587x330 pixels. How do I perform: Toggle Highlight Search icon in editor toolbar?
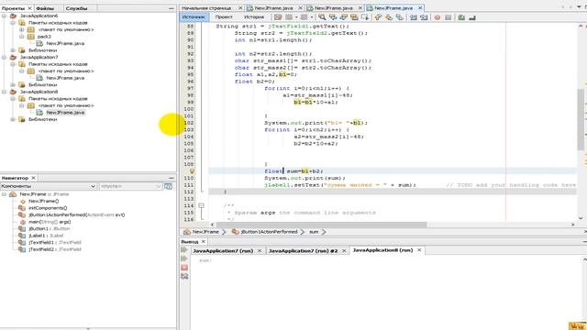354,17
